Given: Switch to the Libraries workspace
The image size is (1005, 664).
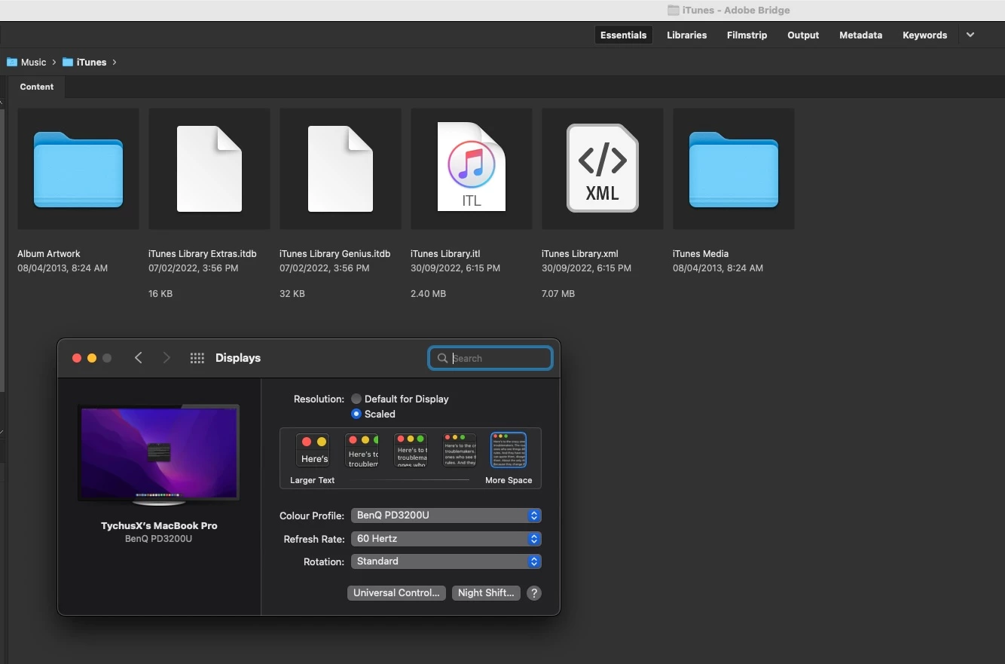Looking at the screenshot, I should click(x=687, y=35).
